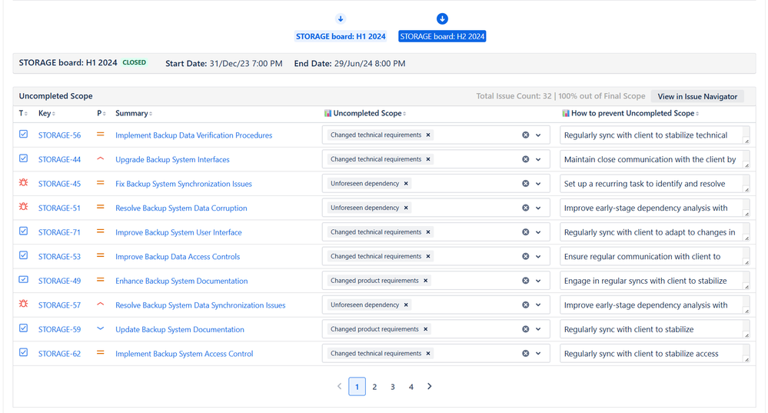The width and height of the screenshot is (768, 413).
Task: Go to page 2 of results
Action: tap(374, 387)
